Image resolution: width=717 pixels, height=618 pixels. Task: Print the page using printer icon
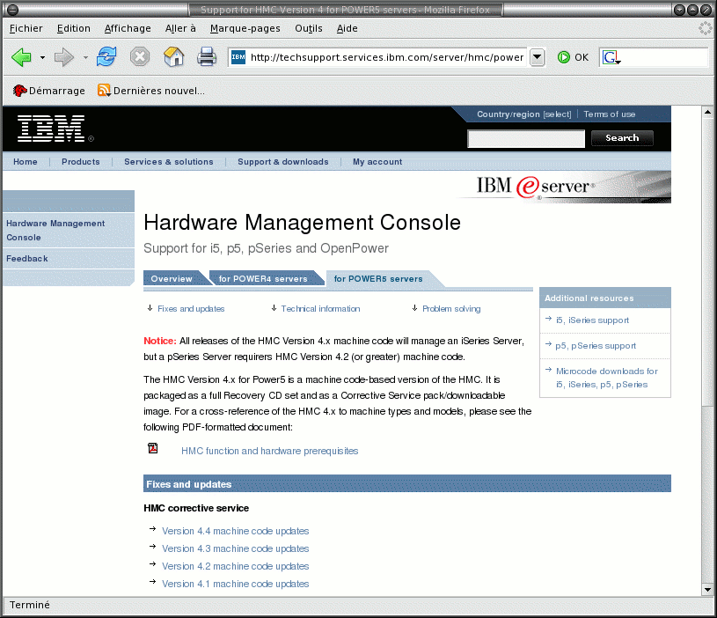207,56
